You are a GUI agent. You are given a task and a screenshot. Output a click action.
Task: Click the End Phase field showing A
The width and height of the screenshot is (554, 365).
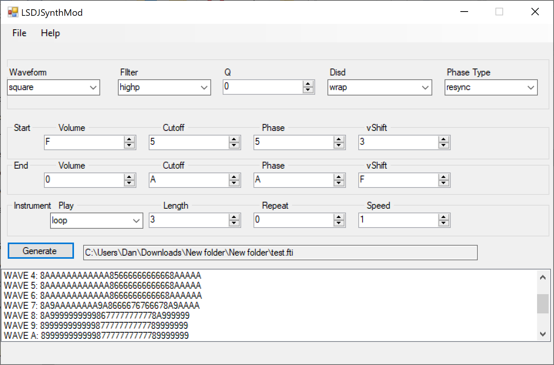294,180
